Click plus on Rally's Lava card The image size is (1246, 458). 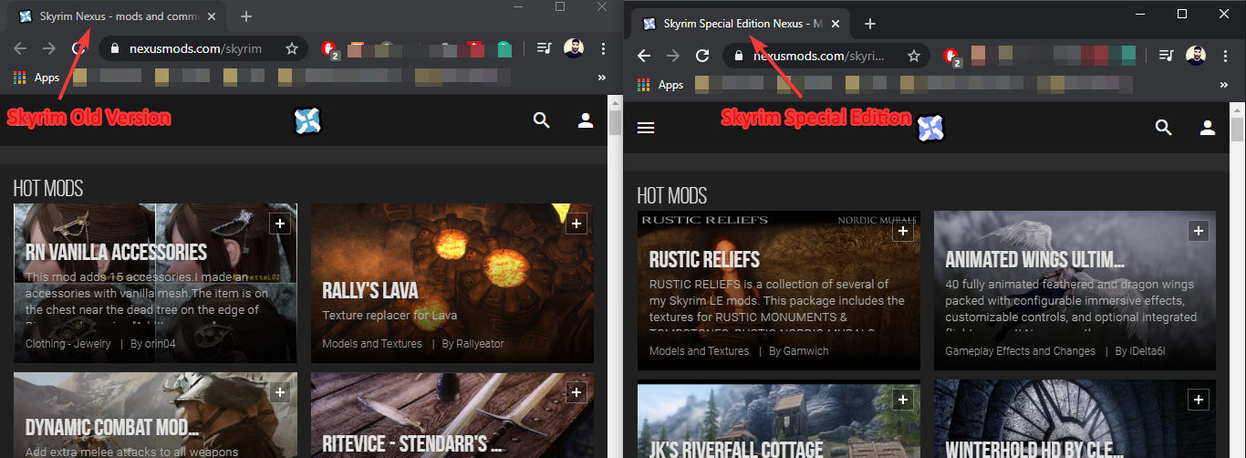(x=576, y=223)
